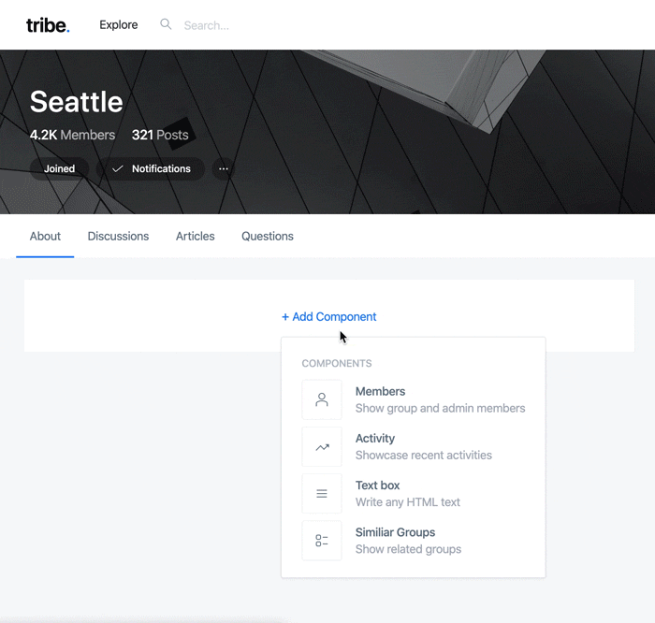This screenshot has width=655, height=623.
Task: Click the tribe logo
Action: click(x=48, y=25)
